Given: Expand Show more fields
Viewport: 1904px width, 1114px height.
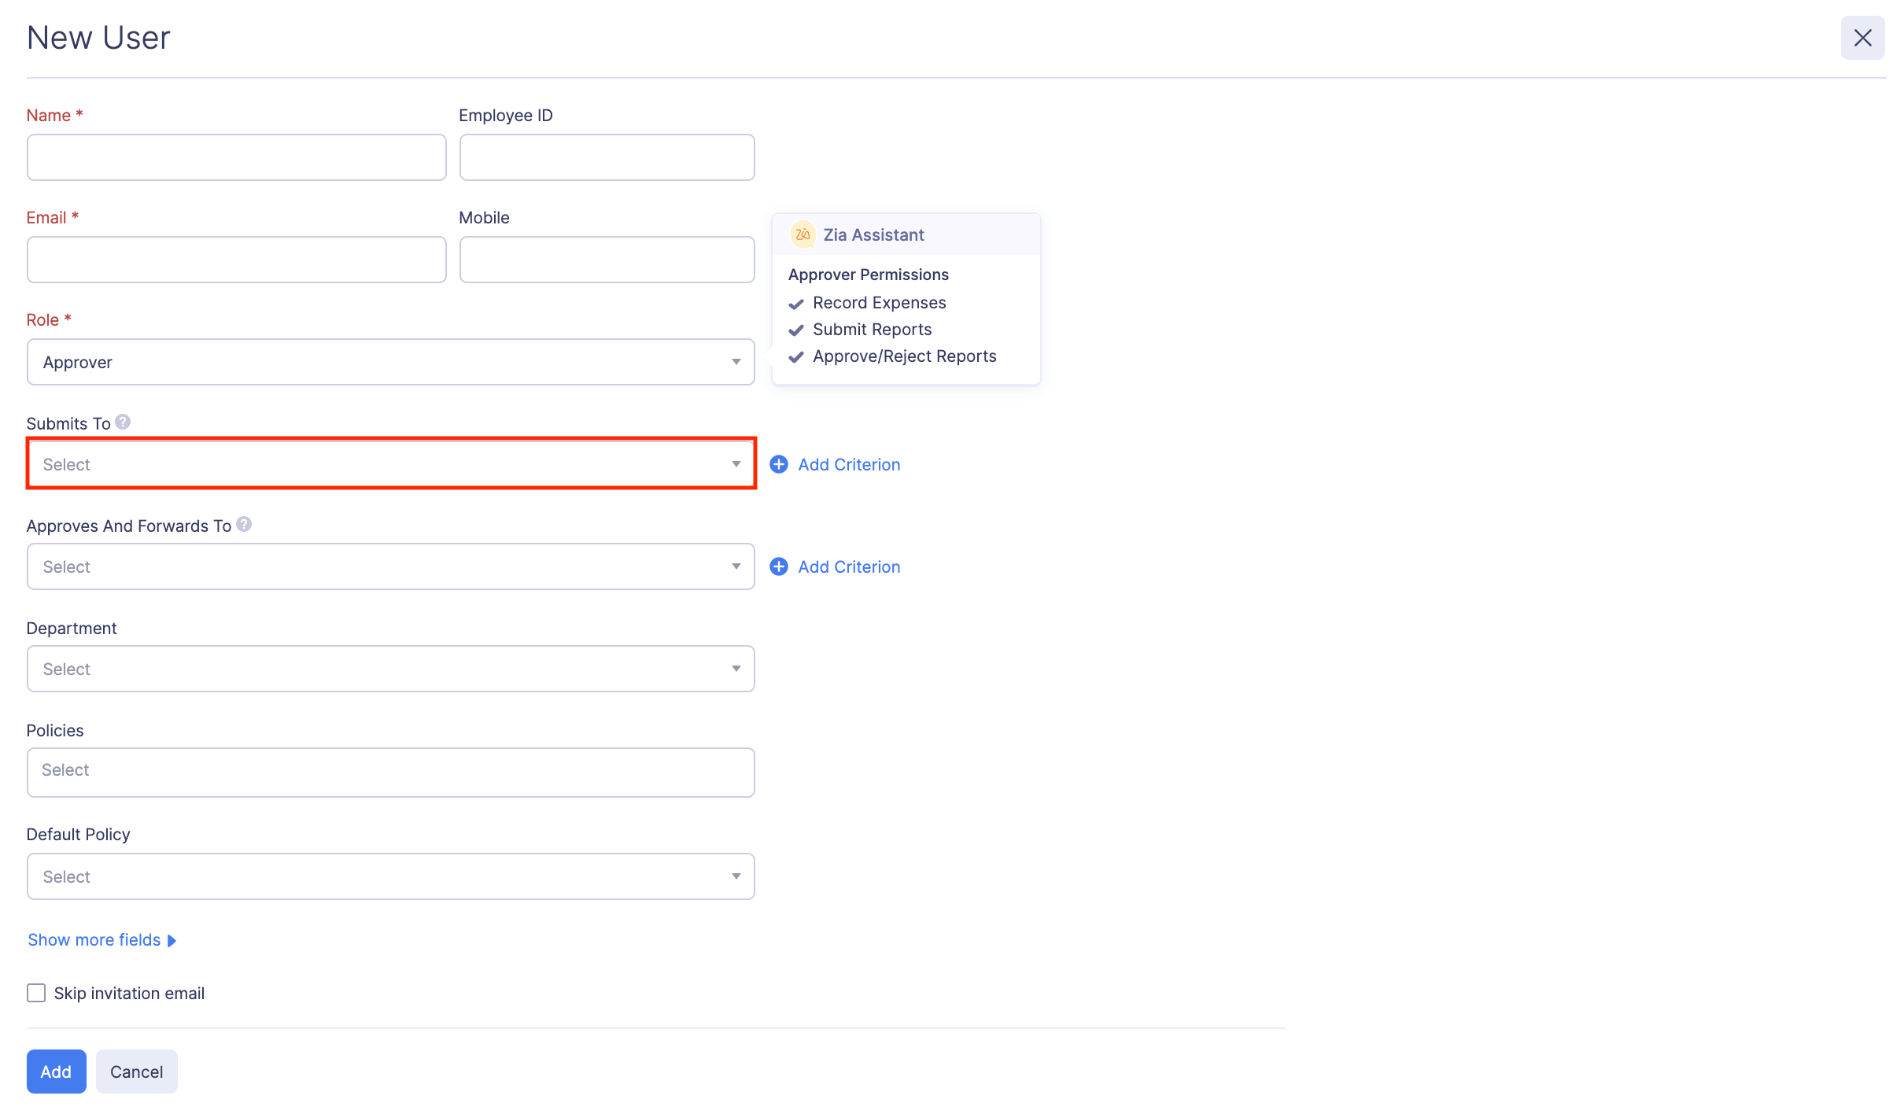Looking at the screenshot, I should (93, 939).
